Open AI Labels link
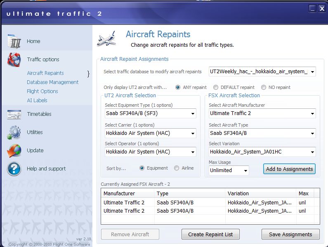The height and width of the screenshot is (247, 328). (x=37, y=100)
